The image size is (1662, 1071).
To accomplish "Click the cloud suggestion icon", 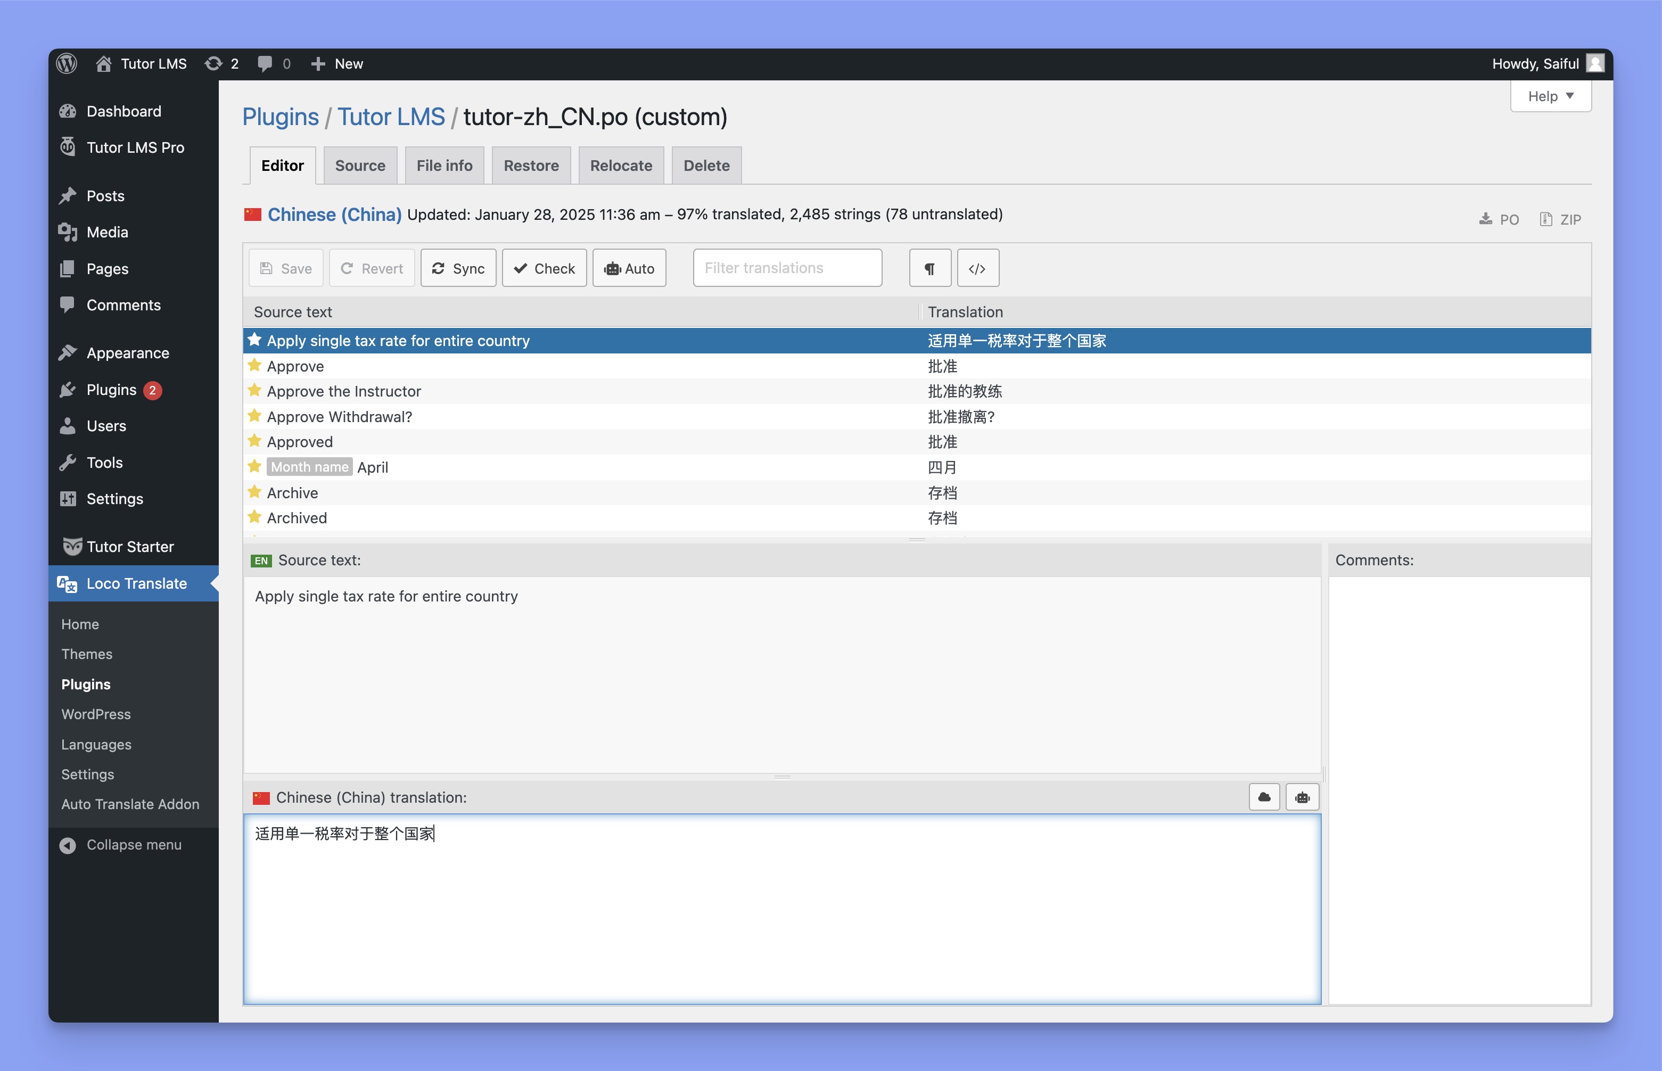I will pos(1264,797).
